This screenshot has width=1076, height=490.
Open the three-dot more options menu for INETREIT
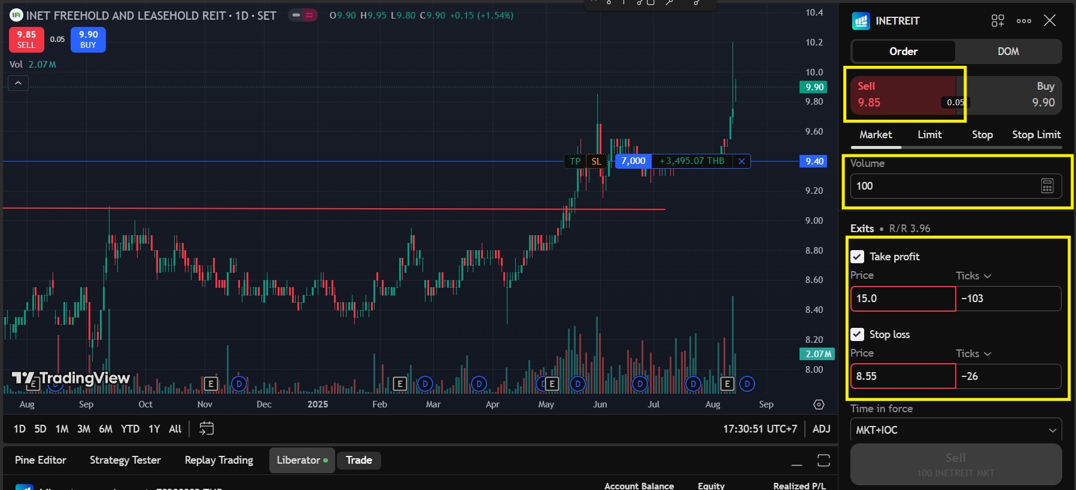1024,21
